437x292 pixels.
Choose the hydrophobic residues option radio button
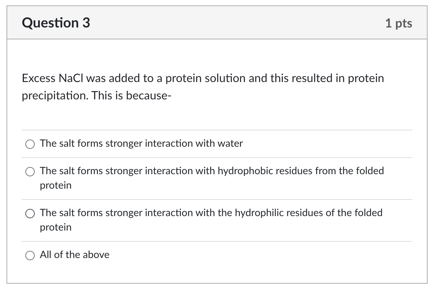pos(30,172)
